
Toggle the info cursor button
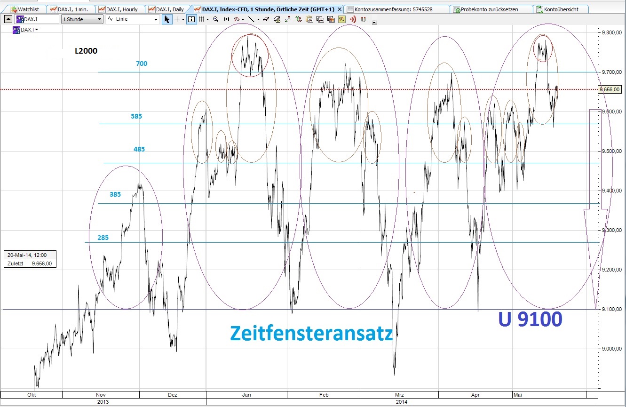(x=191, y=19)
